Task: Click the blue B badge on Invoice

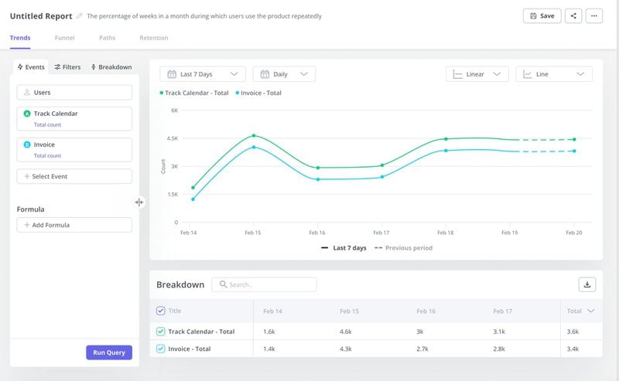Action: pyautogui.click(x=27, y=145)
